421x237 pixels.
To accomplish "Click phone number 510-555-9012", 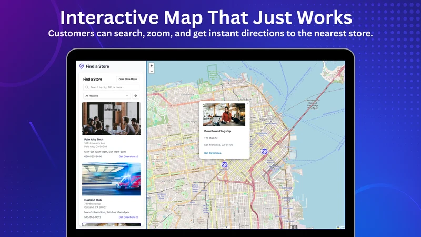I will pos(93,217).
